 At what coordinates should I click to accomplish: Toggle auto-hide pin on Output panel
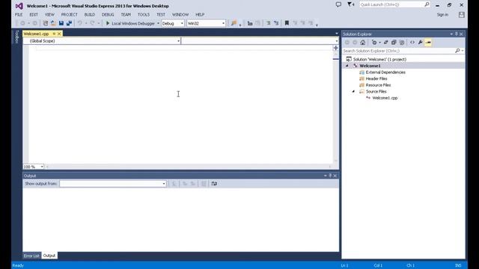point(330,176)
